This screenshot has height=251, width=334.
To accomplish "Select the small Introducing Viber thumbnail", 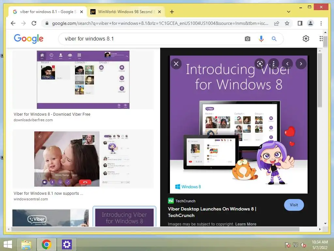I will tap(124, 217).
